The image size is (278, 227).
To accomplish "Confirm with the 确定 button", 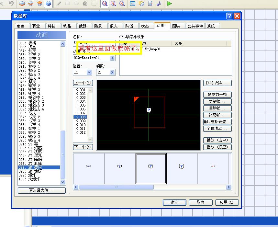I will tap(174, 202).
